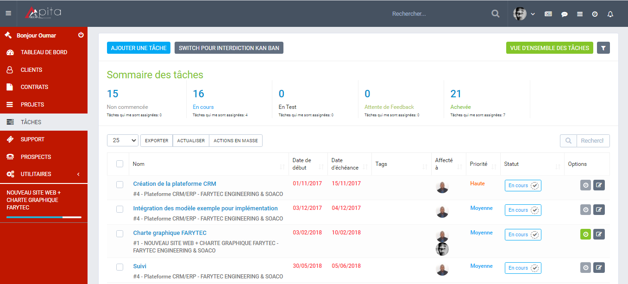Open Vue d'ensemble des tâches
Viewport: 628px width, 284px height.
point(550,48)
